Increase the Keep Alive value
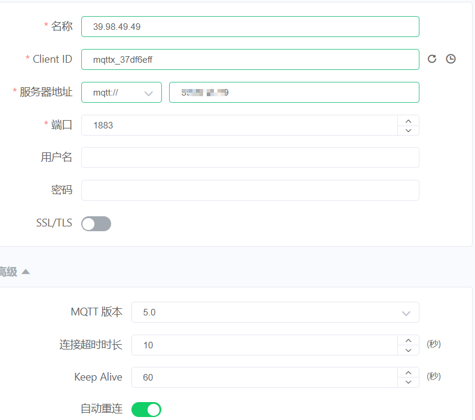Screen dimensions: 475x420 pos(408,373)
